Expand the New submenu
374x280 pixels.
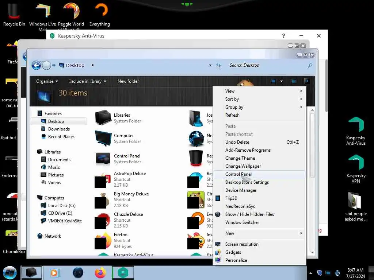coord(260,233)
